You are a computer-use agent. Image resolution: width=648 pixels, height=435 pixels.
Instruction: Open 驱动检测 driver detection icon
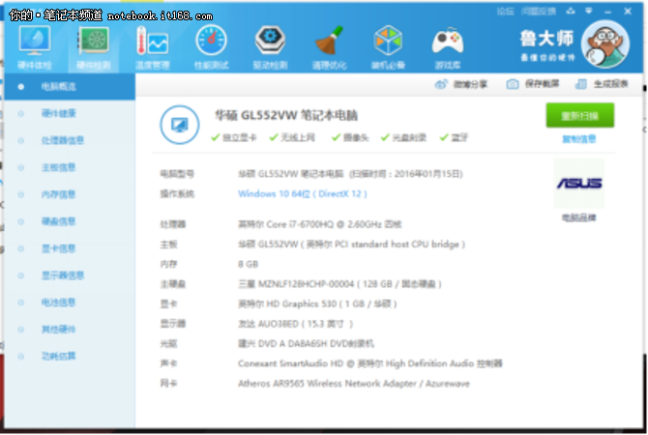[270, 43]
